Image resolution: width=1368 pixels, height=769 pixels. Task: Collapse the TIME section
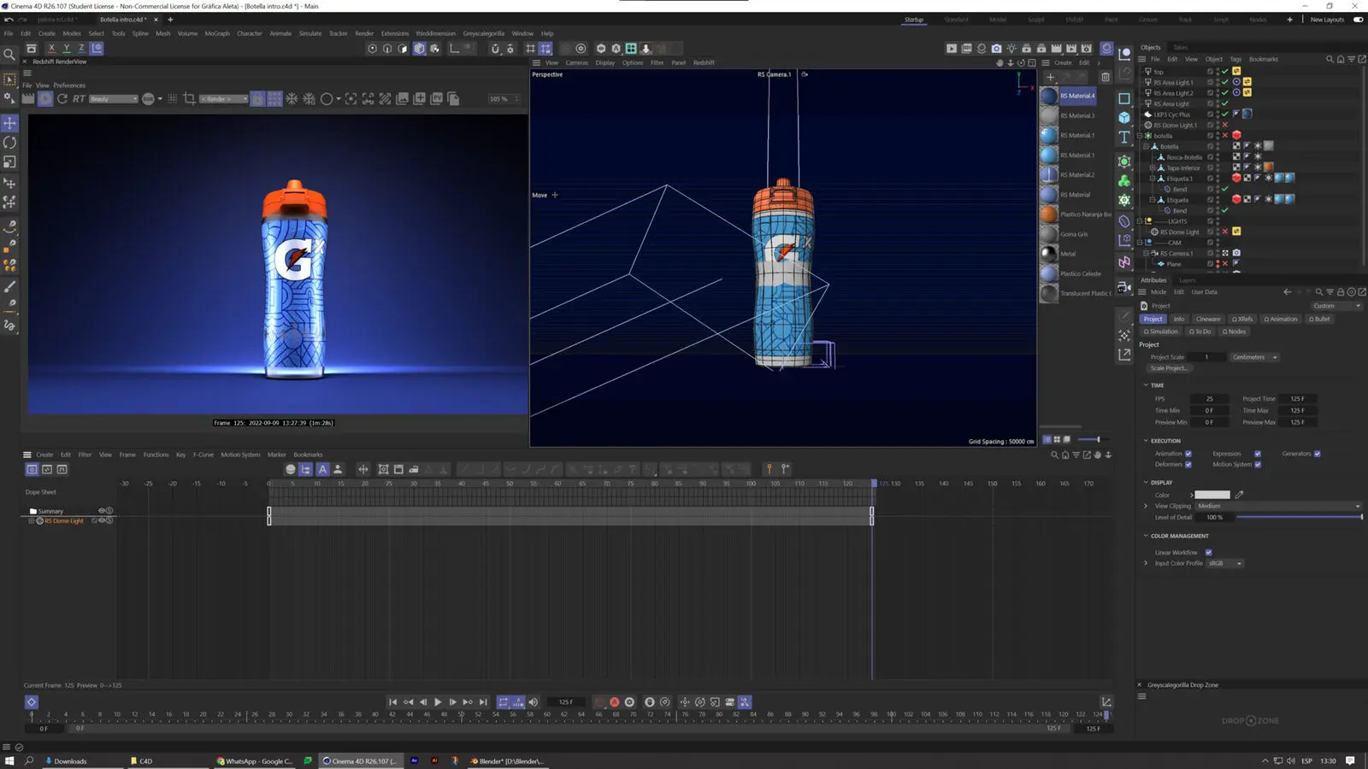[1146, 385]
